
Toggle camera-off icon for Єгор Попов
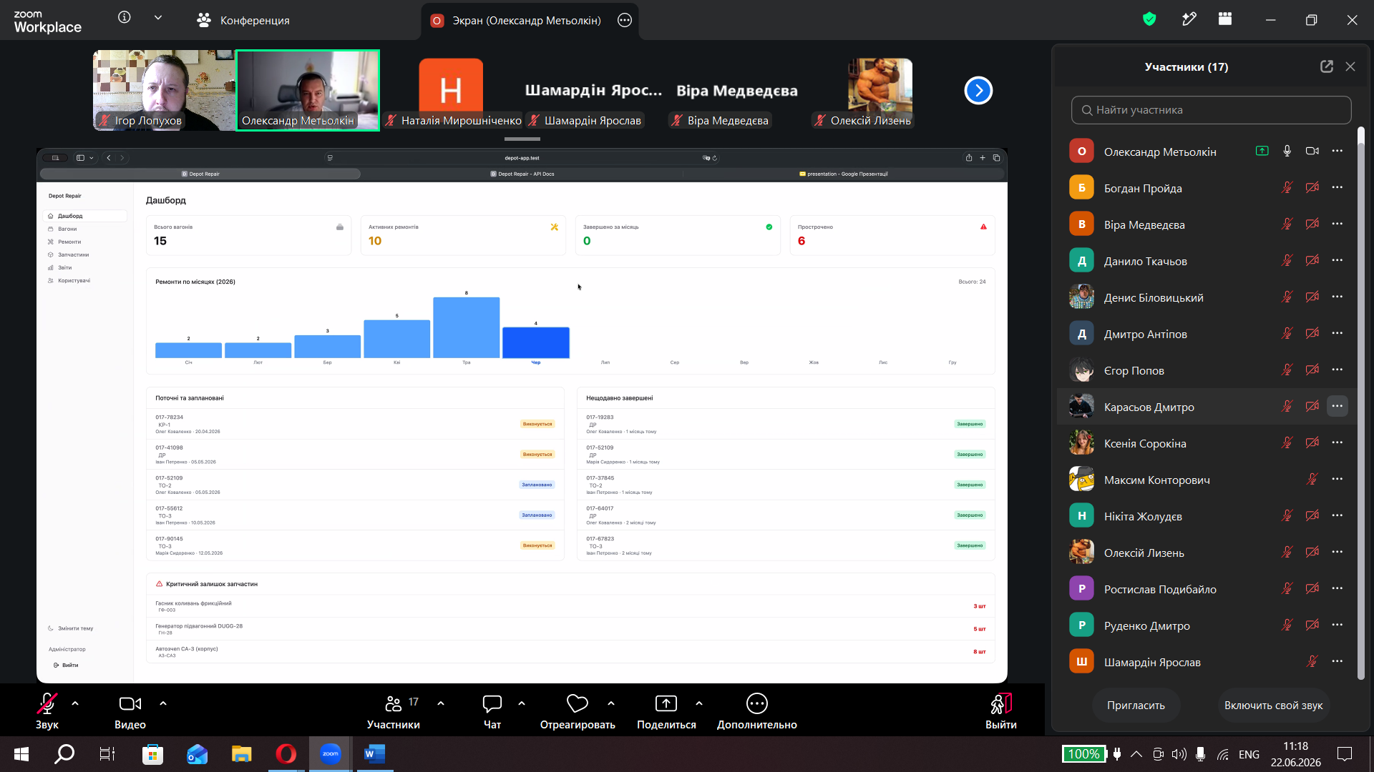1312,370
